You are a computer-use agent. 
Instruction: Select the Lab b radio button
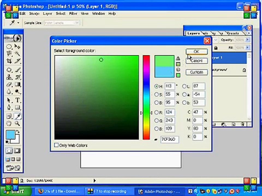click(184, 103)
